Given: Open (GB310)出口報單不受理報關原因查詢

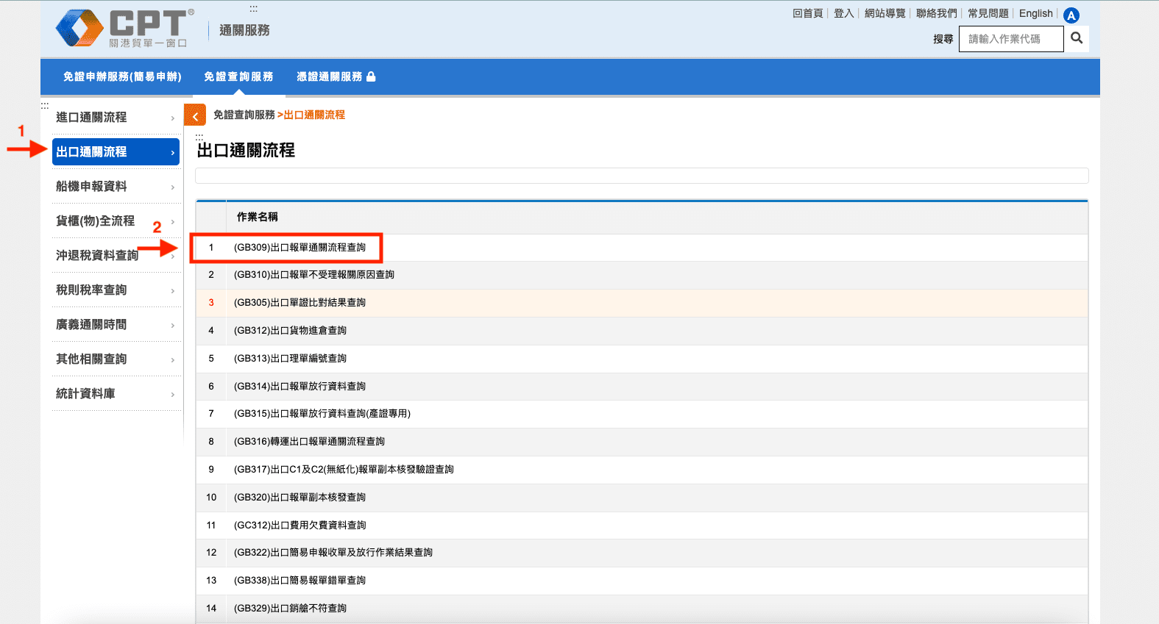Looking at the screenshot, I should pyautogui.click(x=314, y=275).
